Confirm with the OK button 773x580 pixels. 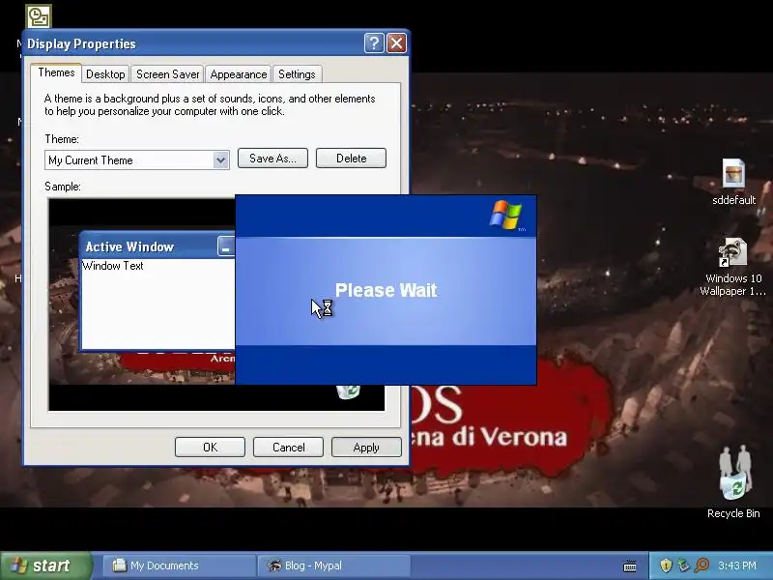(210, 447)
